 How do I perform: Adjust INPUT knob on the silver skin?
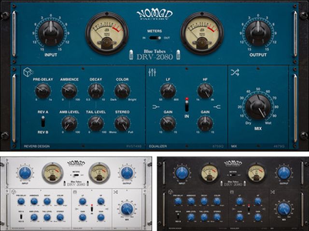pos(25,173)
